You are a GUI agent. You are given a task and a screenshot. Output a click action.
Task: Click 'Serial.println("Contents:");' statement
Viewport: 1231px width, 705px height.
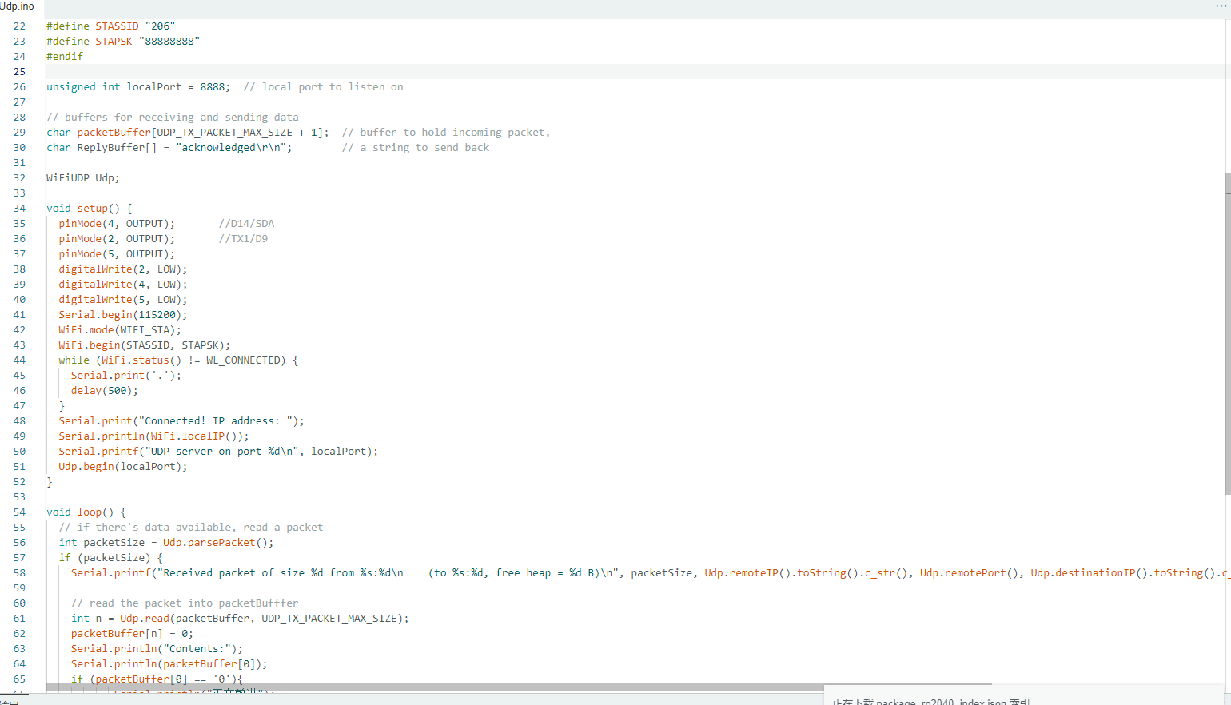point(157,649)
